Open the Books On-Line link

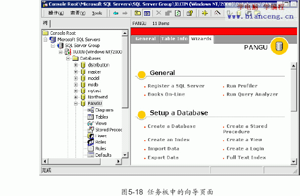(x=166, y=94)
